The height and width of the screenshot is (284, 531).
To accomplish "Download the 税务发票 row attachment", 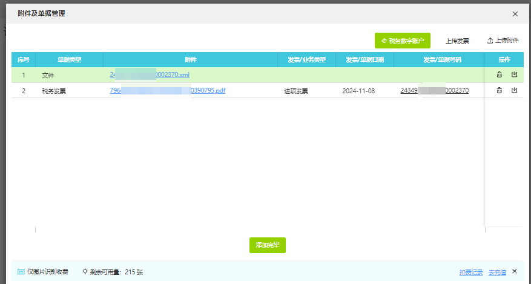I will 514,90.
